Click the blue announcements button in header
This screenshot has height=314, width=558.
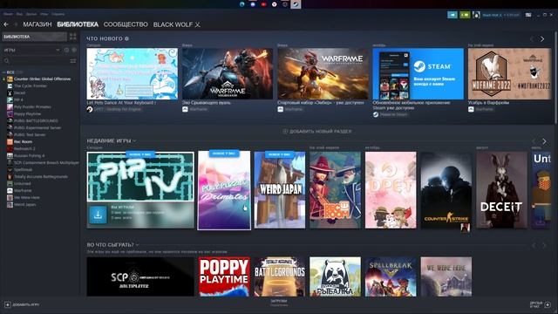pos(453,15)
